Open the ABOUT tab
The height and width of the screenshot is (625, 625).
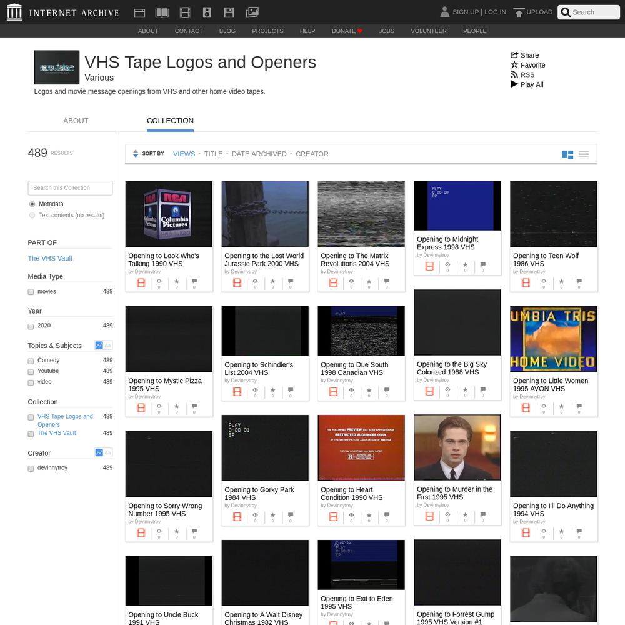point(76,121)
